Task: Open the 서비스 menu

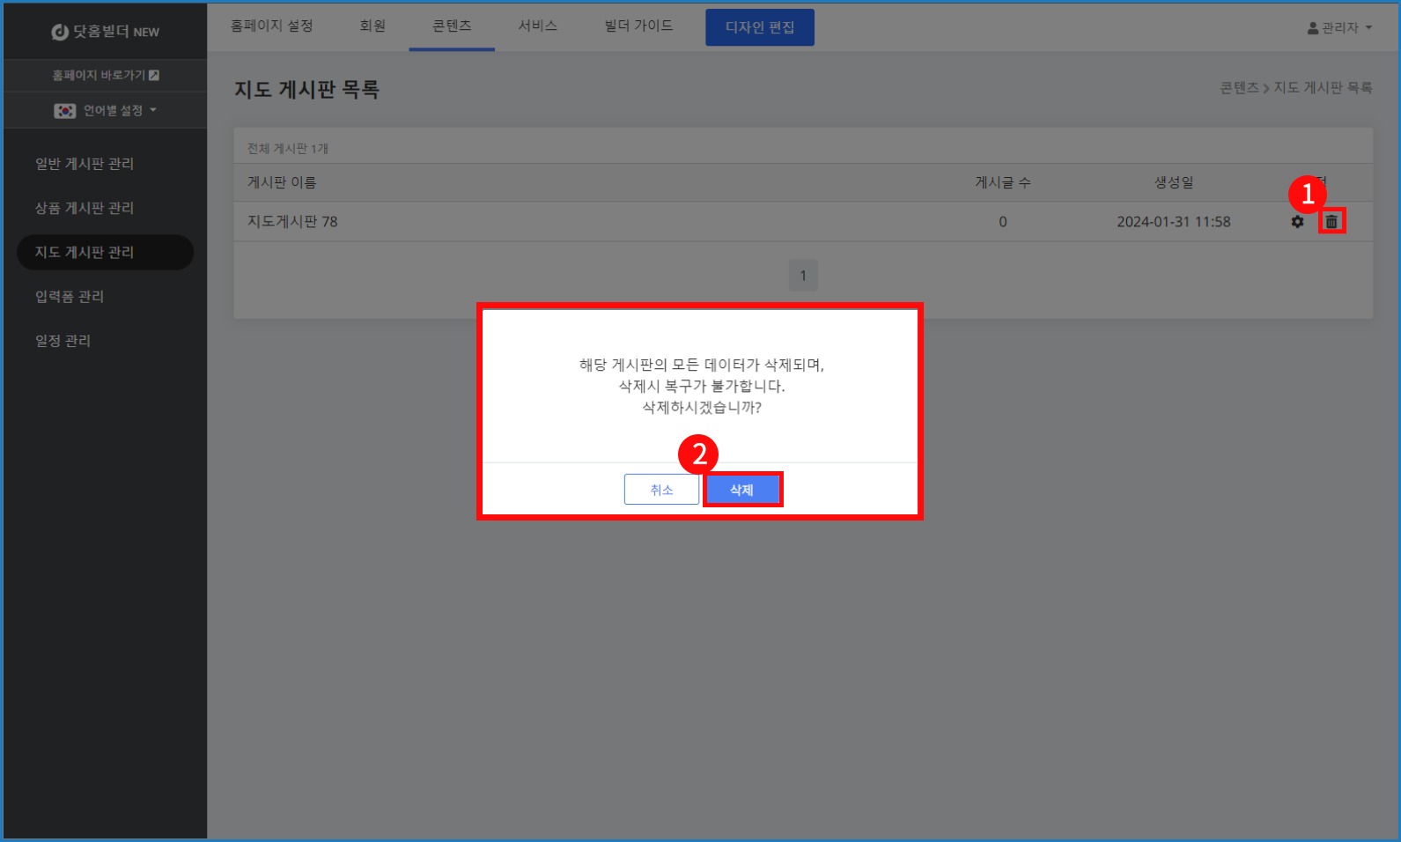Action: click(x=537, y=26)
